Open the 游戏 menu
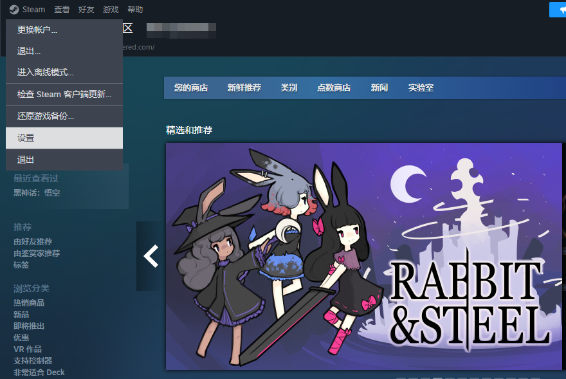Screen dimensions: 566x379 (x=111, y=10)
